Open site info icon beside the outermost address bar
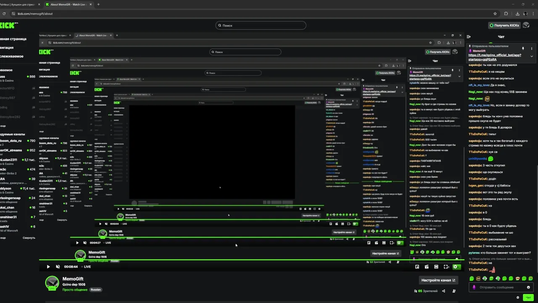538x303 pixels. point(13,13)
